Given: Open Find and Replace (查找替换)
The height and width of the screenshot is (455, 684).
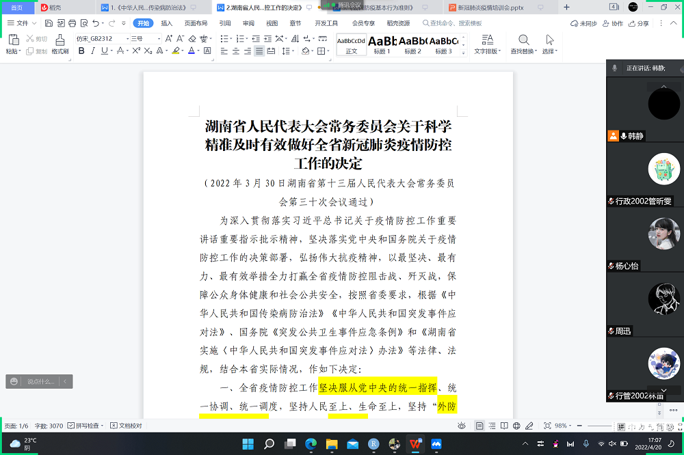Looking at the screenshot, I should [524, 44].
